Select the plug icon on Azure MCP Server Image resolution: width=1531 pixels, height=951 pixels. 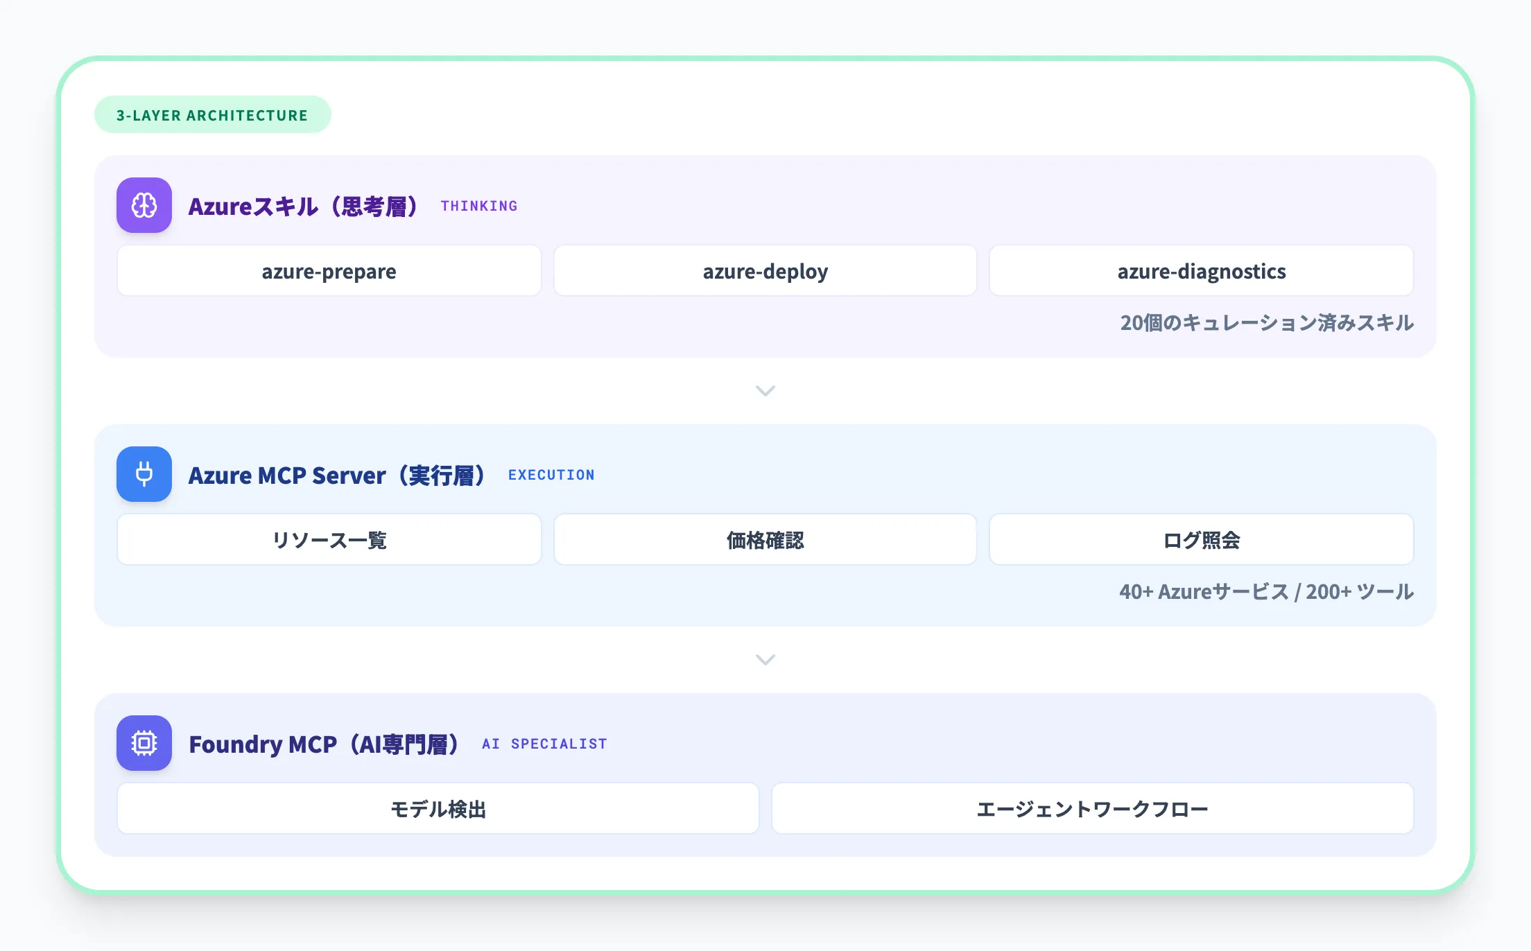(144, 474)
